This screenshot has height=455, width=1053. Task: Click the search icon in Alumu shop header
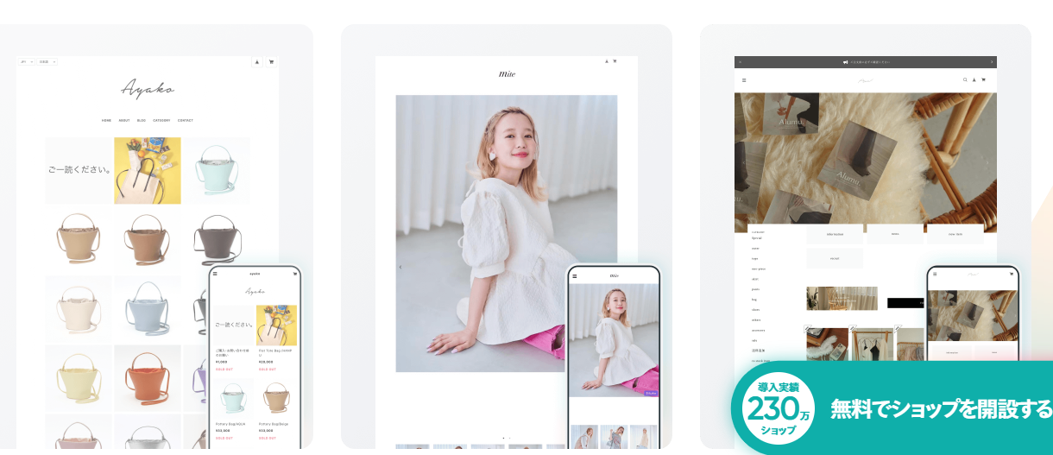[x=965, y=80]
